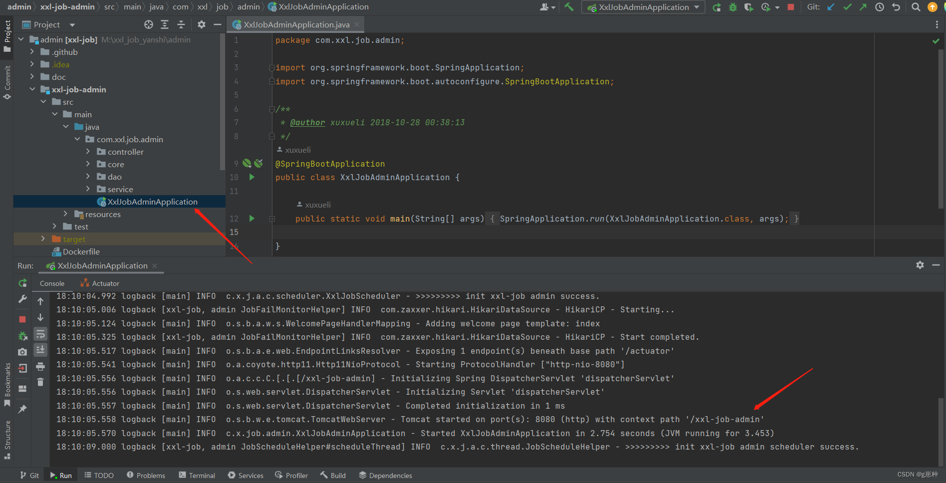This screenshot has width=946, height=483.
Task: Click the orange IDE update icon
Action: click(x=933, y=7)
